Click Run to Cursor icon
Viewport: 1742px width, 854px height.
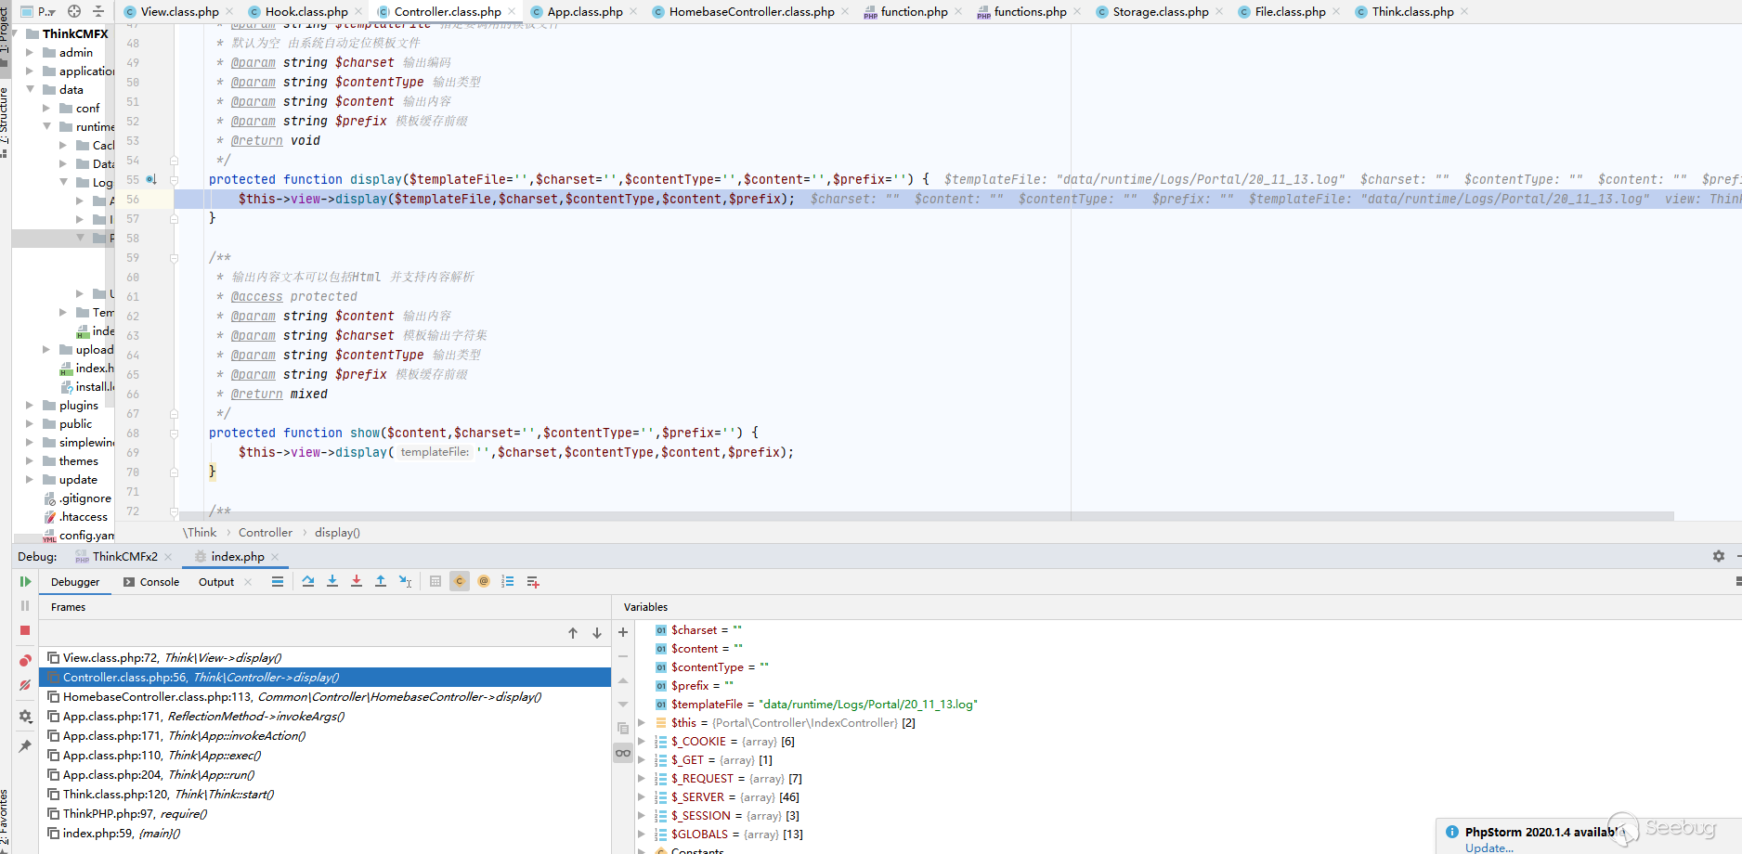click(x=405, y=582)
